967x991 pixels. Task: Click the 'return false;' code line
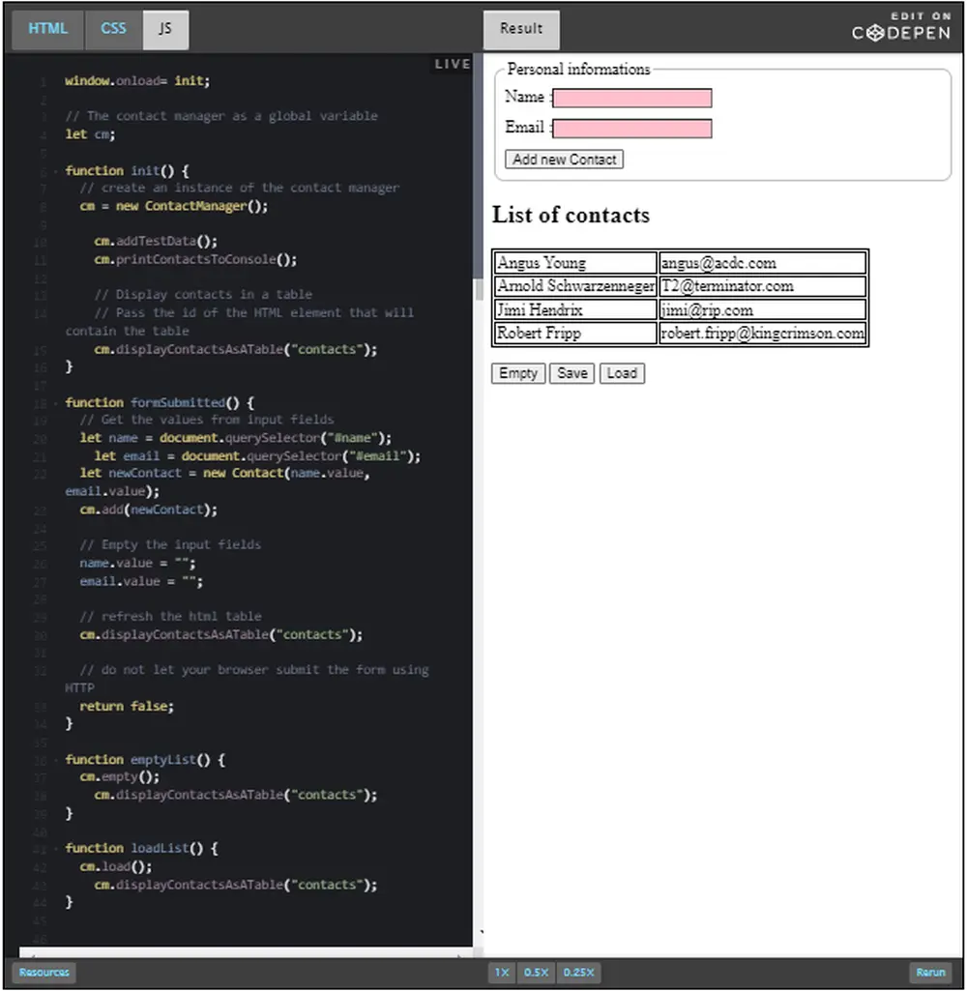click(127, 707)
